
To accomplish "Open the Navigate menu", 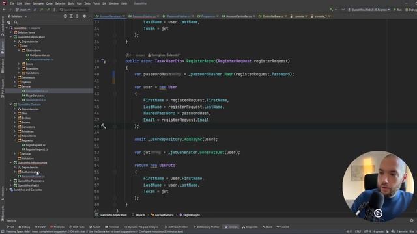I will [x=38, y=3].
